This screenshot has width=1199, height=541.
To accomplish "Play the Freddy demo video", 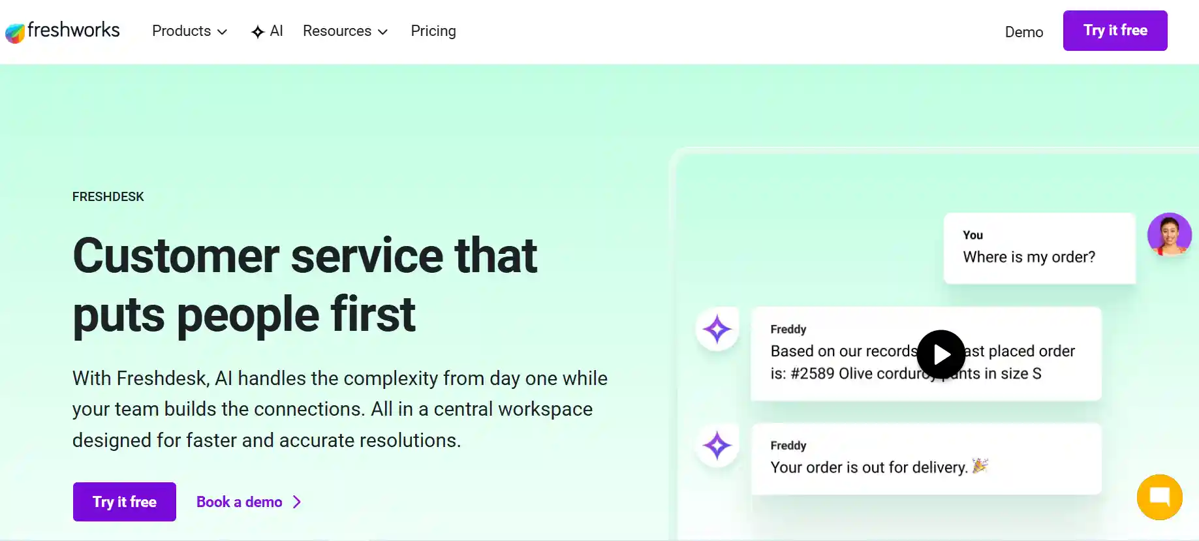I will [941, 354].
